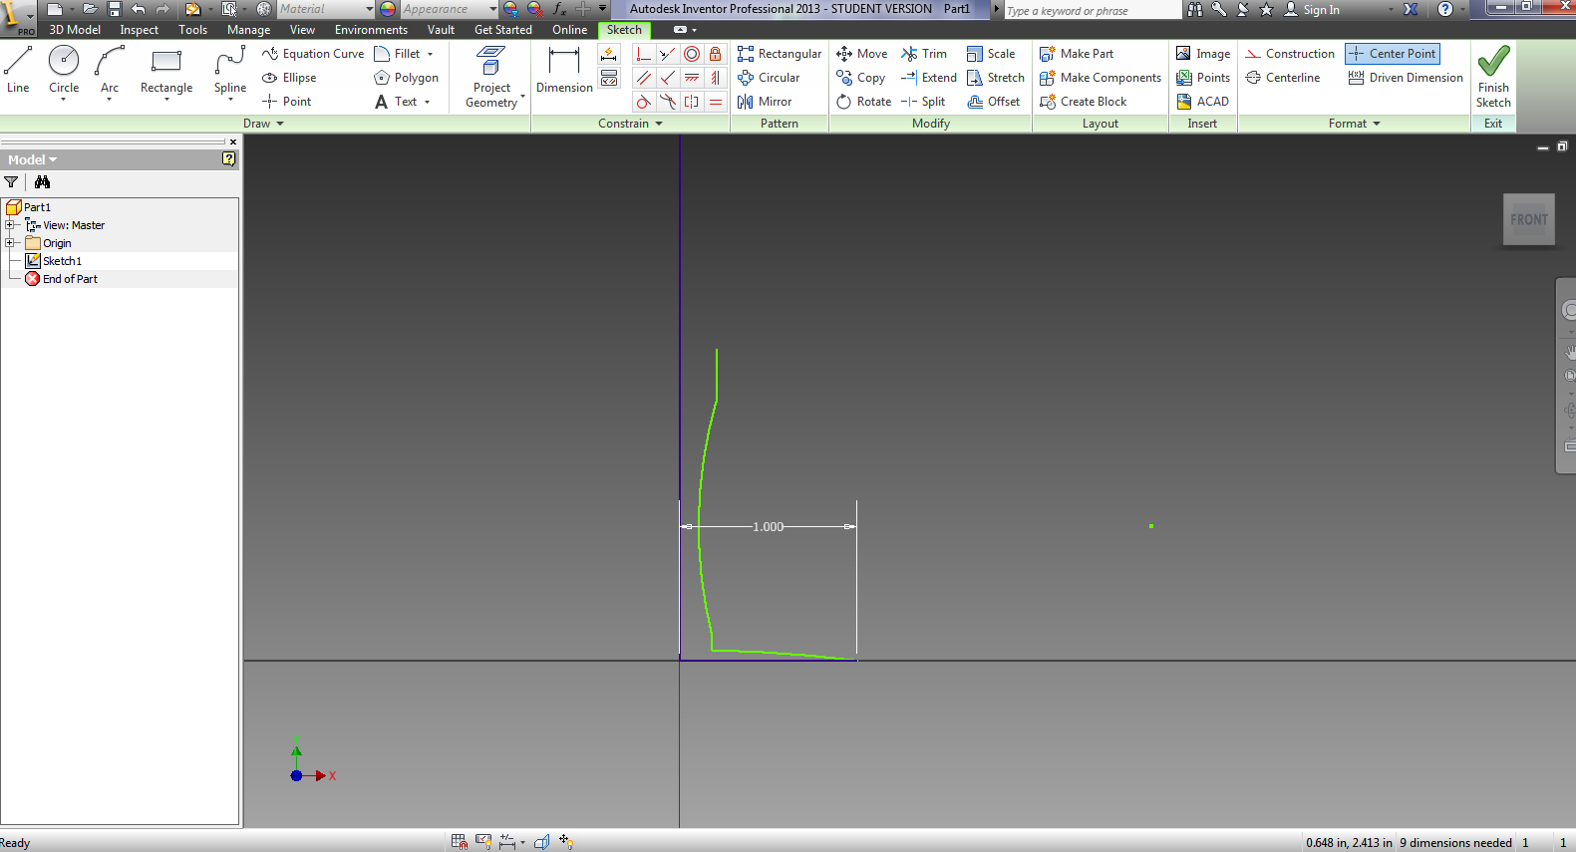Viewport: 1576px width, 852px height.
Task: Click the Make Components button
Action: [1101, 78]
